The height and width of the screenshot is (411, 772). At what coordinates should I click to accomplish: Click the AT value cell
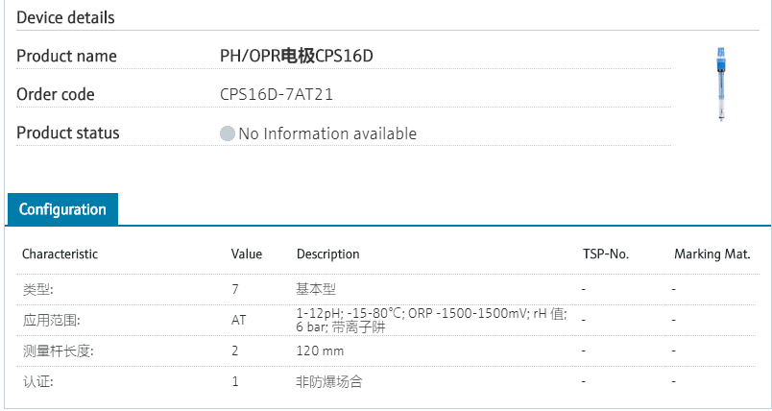coord(238,320)
